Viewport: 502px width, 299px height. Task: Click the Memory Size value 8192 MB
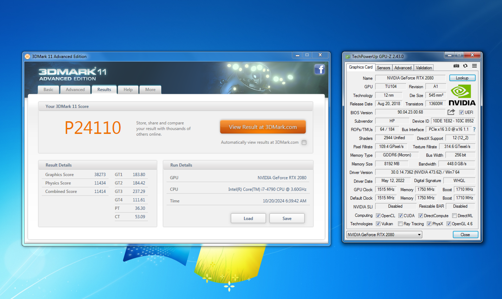point(392,164)
